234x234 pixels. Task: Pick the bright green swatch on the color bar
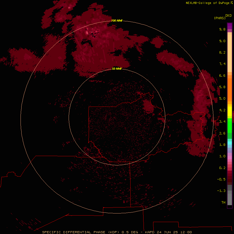click(230, 126)
